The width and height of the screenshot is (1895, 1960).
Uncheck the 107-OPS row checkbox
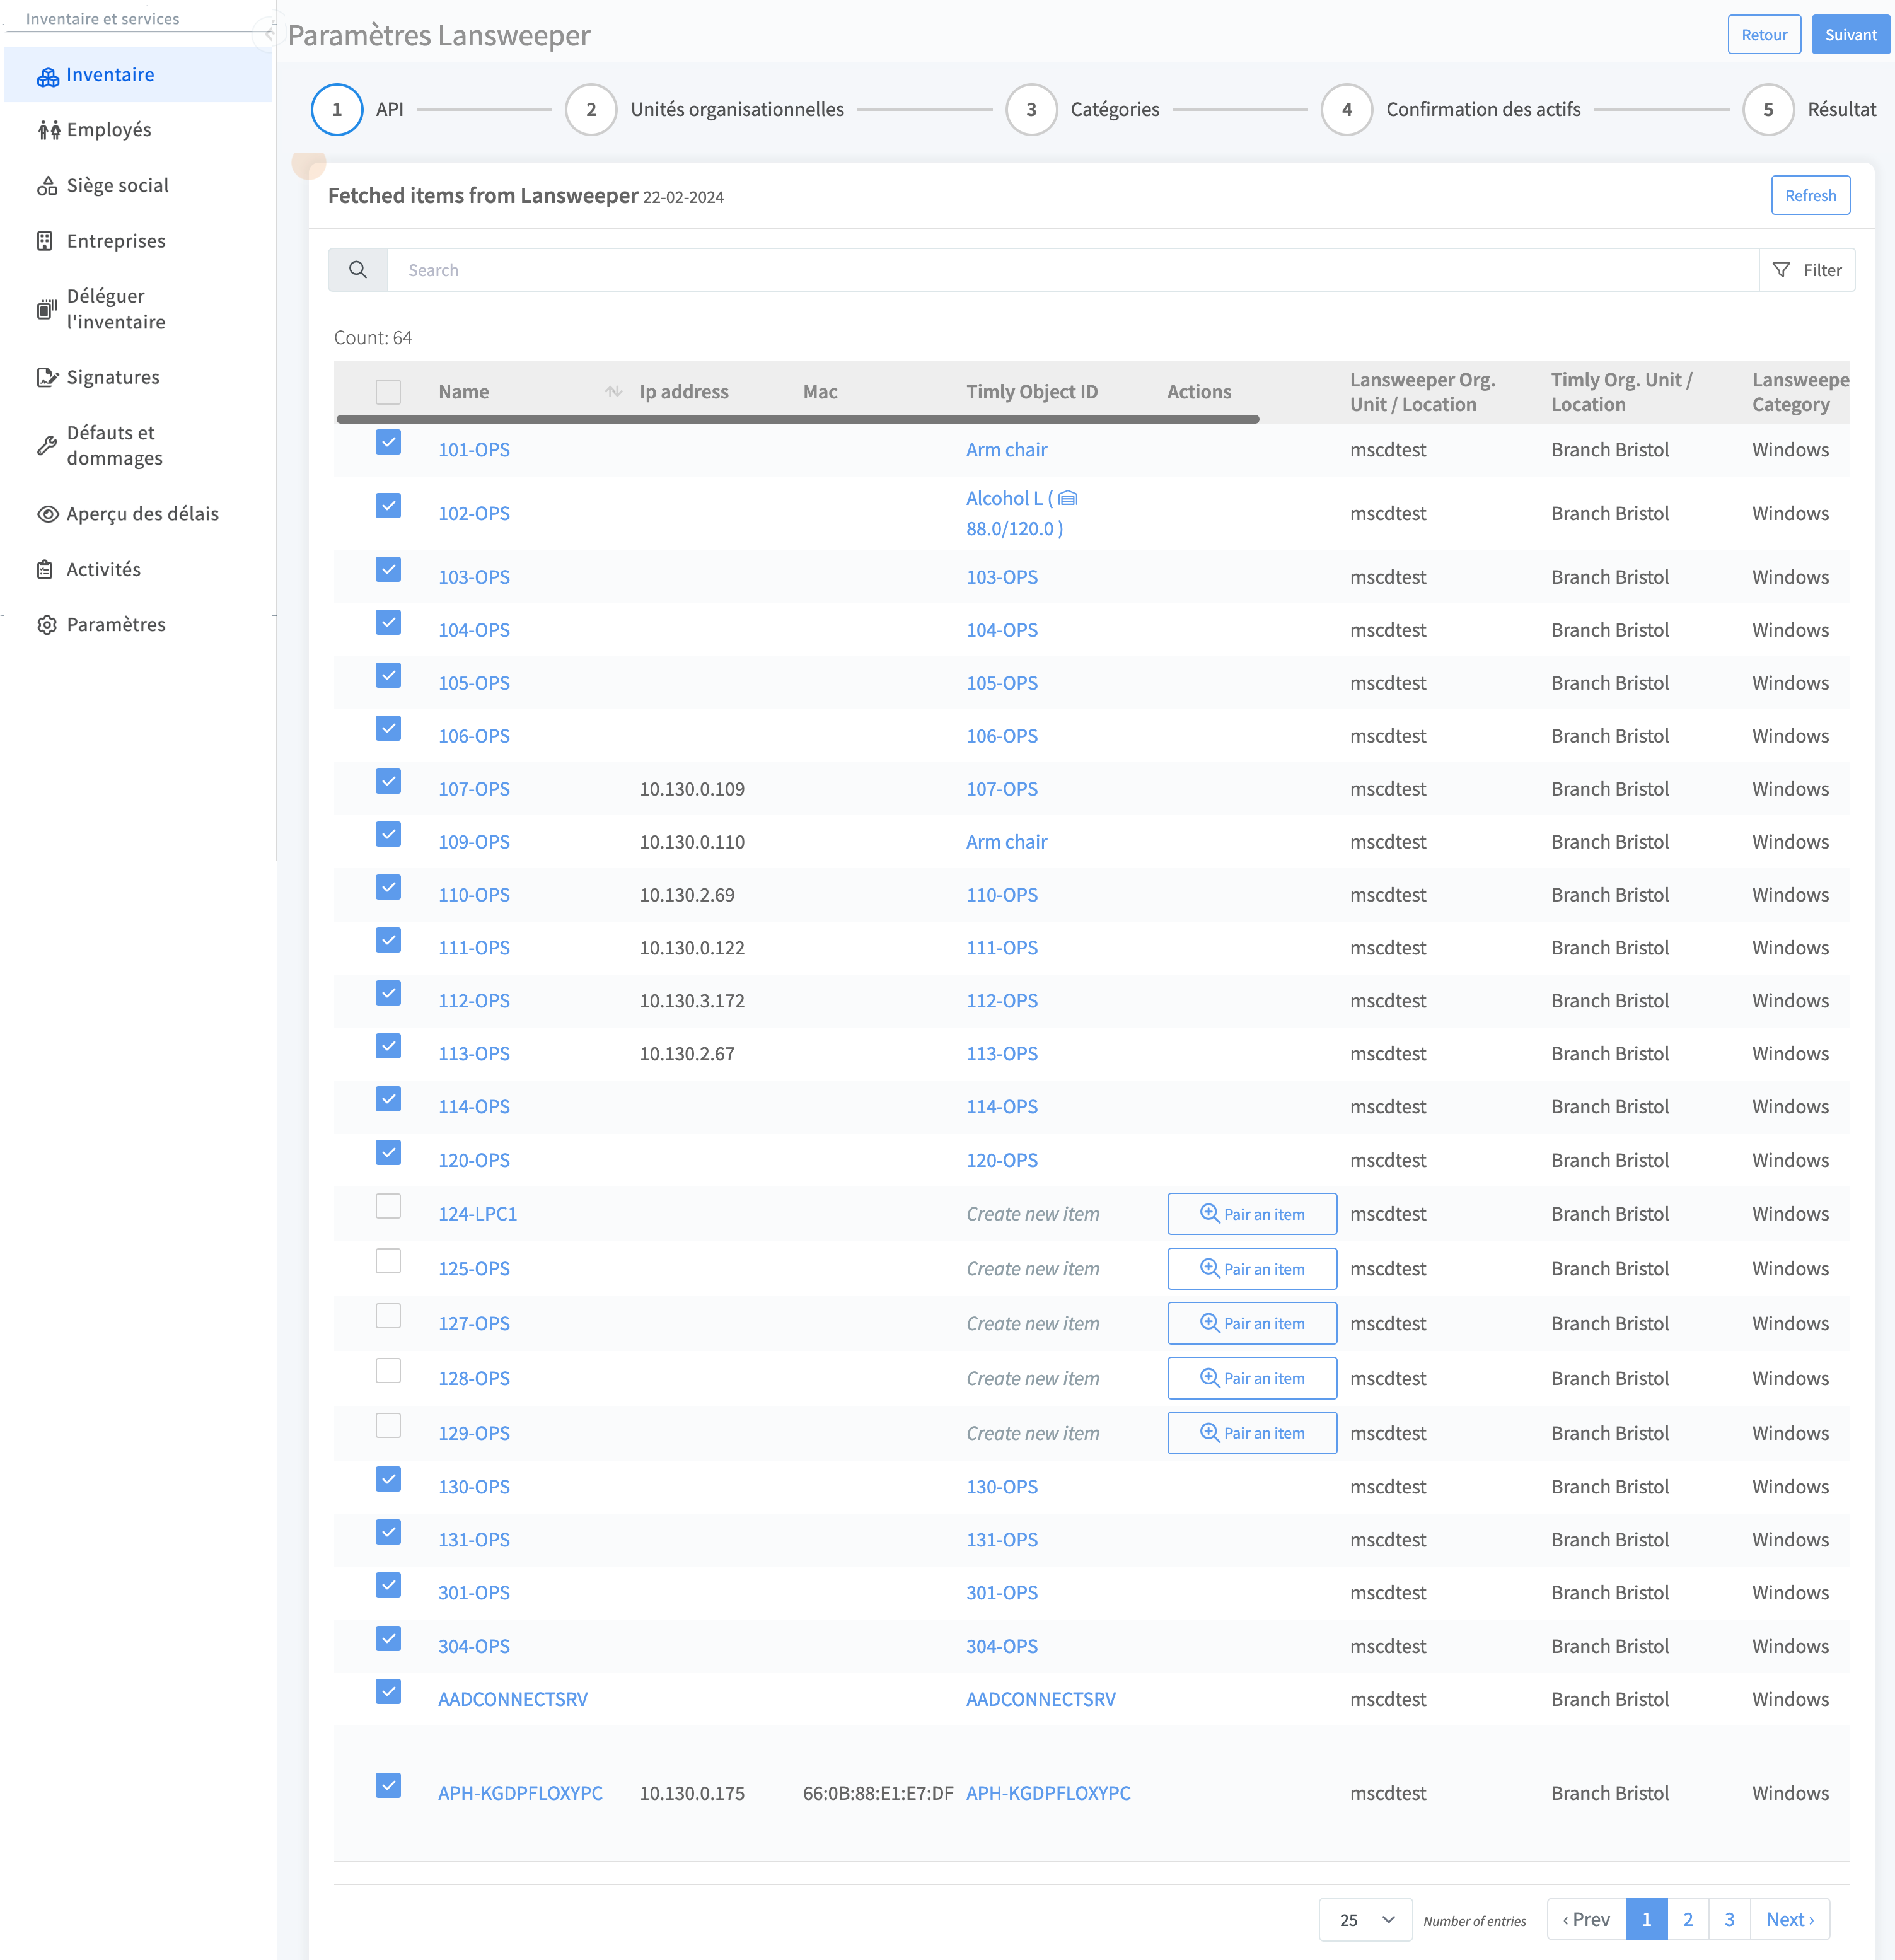point(388,781)
